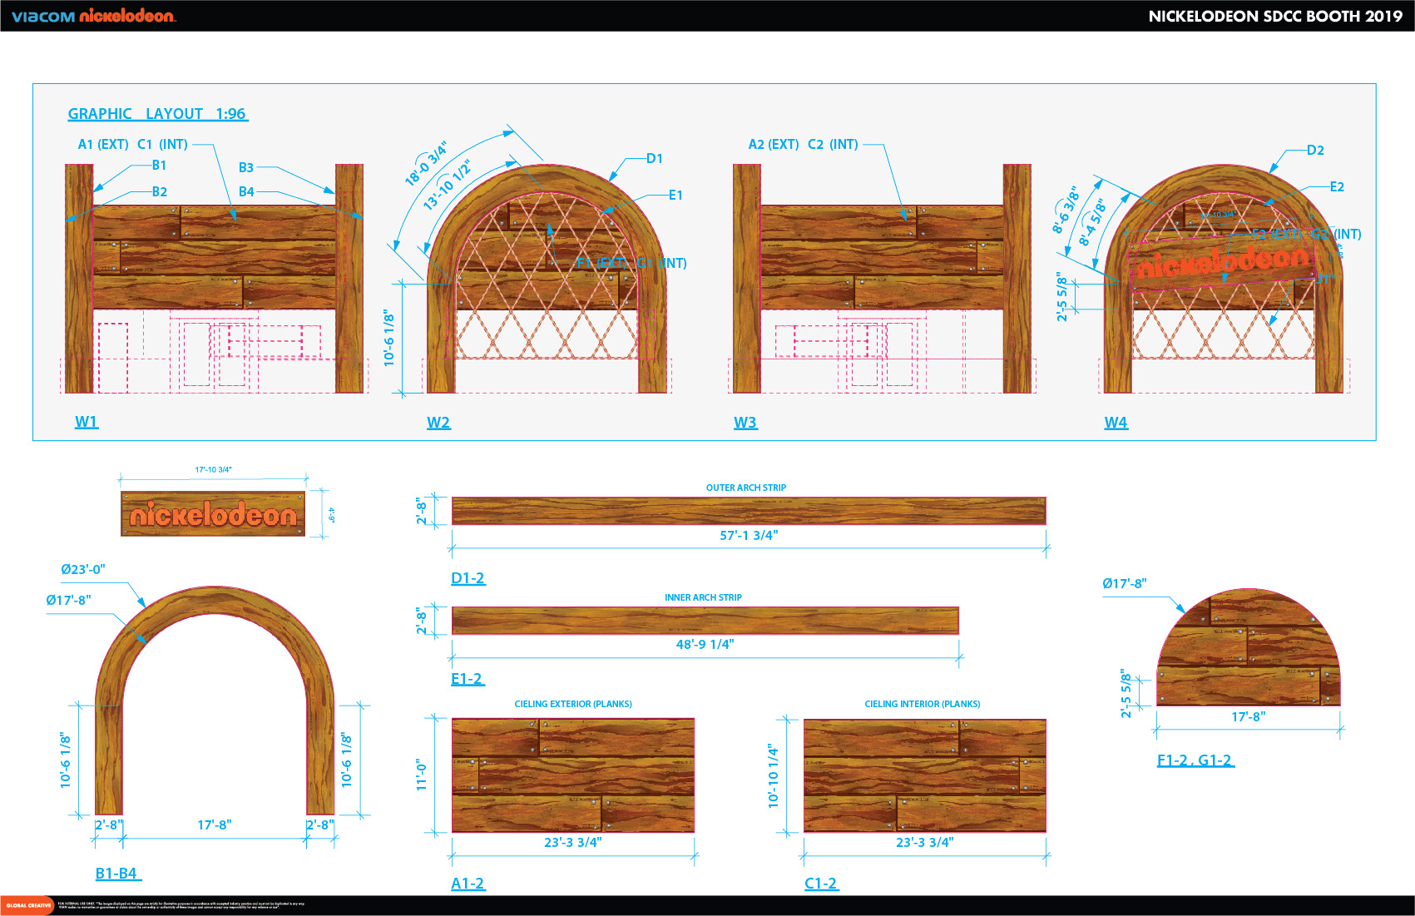1415x916 pixels.
Task: Select the 10'-10 1/4" height dimension
Action: (774, 776)
